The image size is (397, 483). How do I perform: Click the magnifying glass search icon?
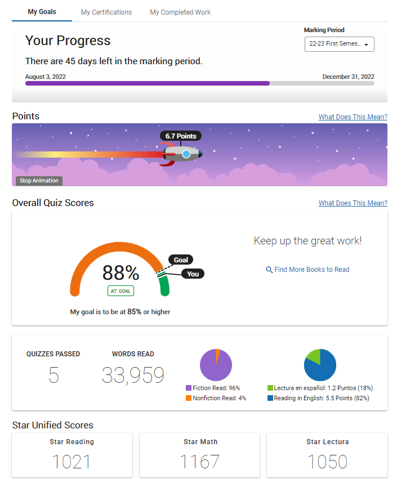(x=269, y=270)
